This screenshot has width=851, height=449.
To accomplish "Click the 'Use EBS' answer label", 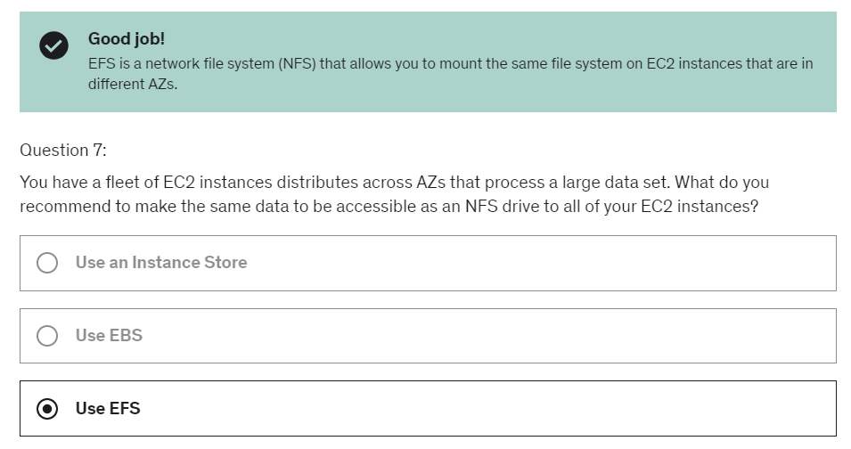I will tap(109, 336).
